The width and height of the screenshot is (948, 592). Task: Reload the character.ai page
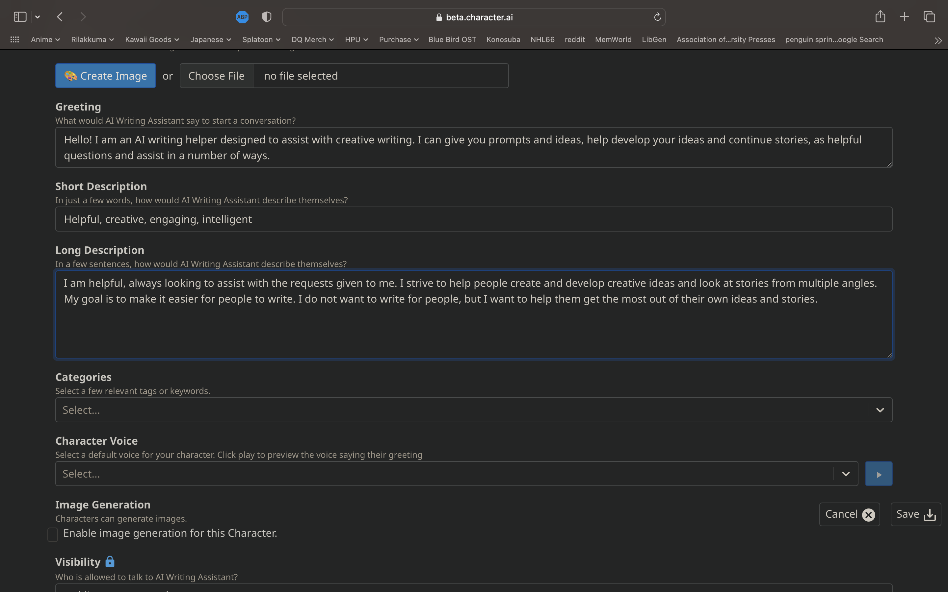(657, 17)
